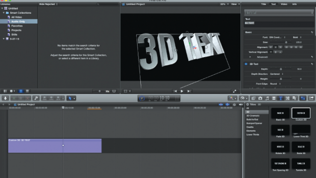The height and width of the screenshot is (178, 316).
Task: Open the Share export button
Action: (x=311, y=98)
